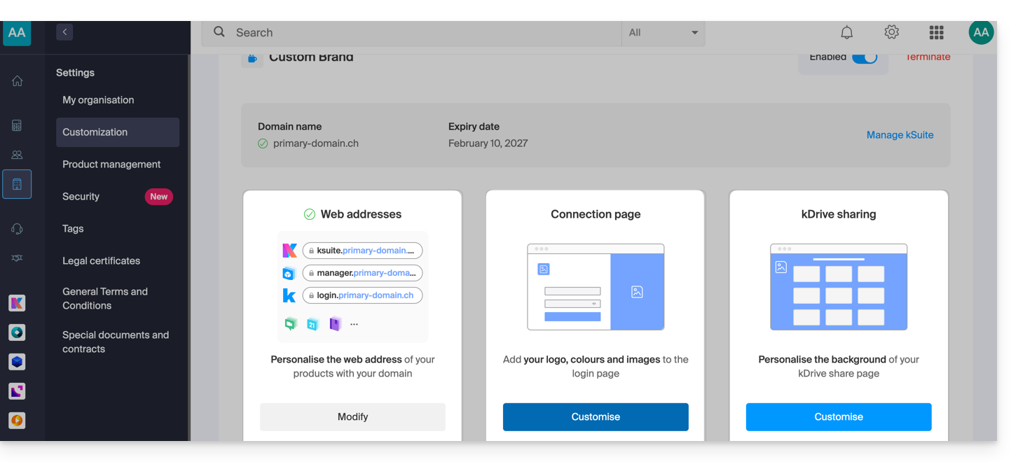This screenshot has width=1018, height=462.
Task: Select Product management in Settings menu
Action: pyautogui.click(x=111, y=164)
